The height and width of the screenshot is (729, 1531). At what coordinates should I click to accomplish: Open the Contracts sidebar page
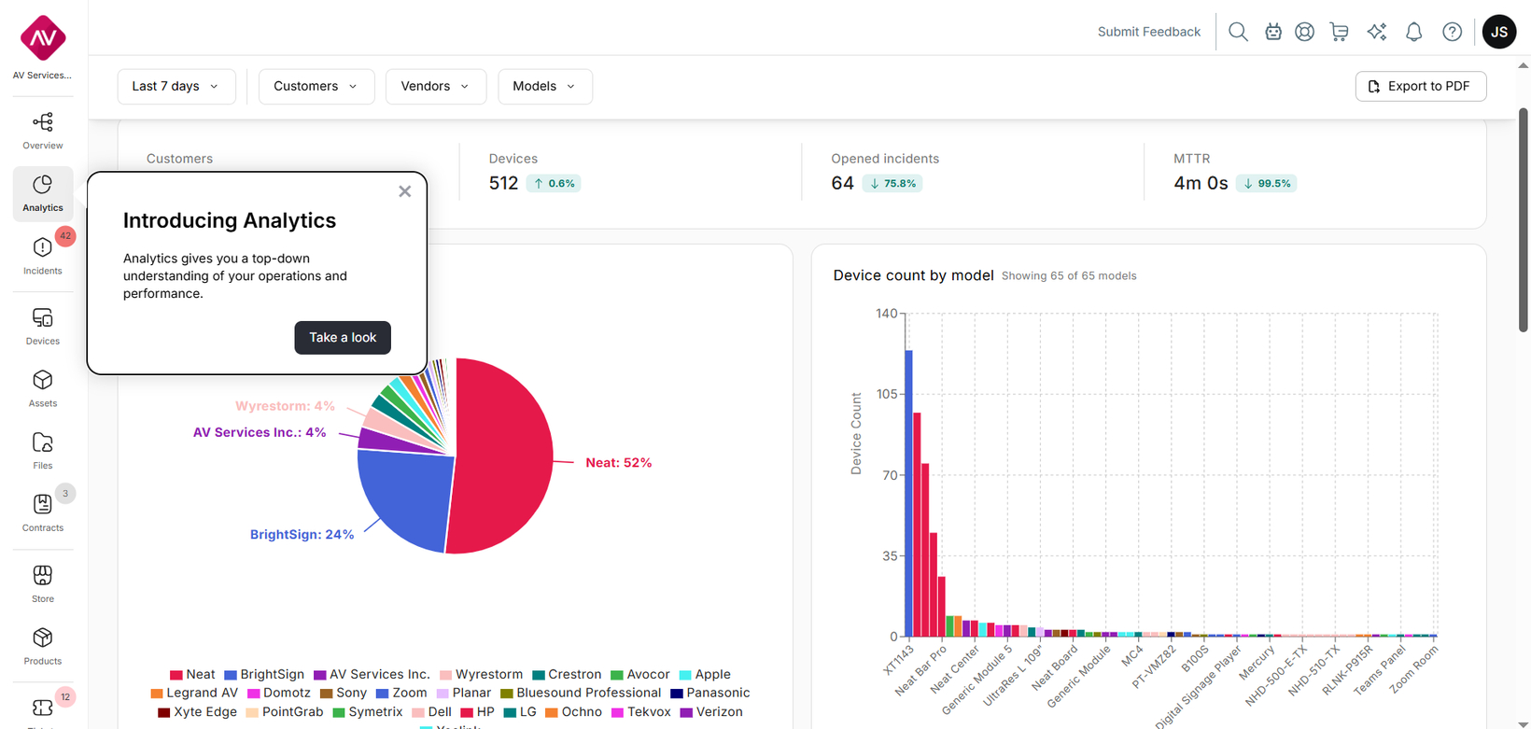pos(43,513)
